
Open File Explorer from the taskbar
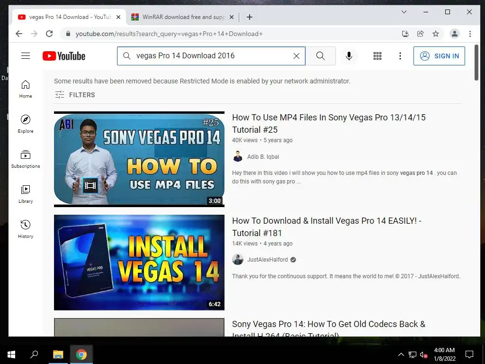(58, 355)
